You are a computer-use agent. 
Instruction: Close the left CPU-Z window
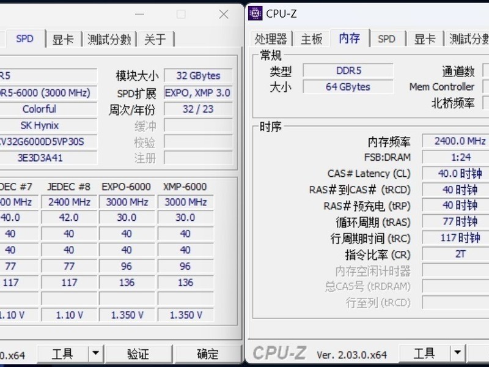224,14
